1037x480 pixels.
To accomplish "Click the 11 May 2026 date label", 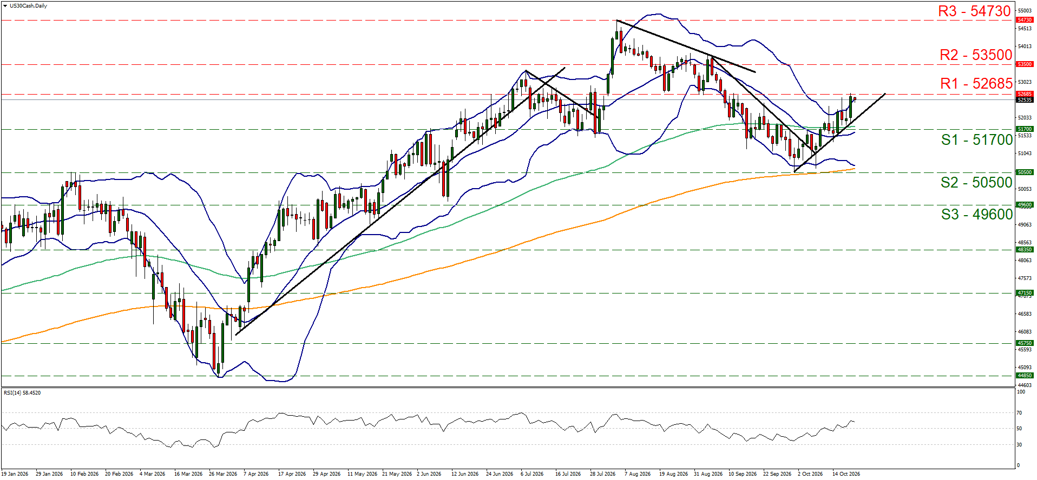I will point(362,474).
